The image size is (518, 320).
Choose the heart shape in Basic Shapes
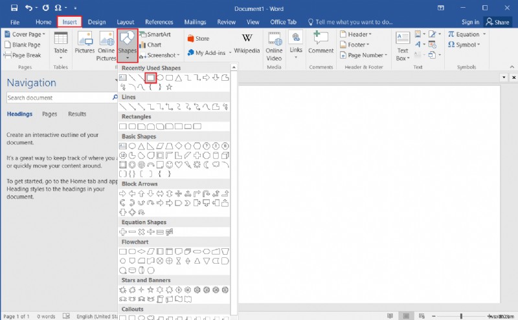178,165
